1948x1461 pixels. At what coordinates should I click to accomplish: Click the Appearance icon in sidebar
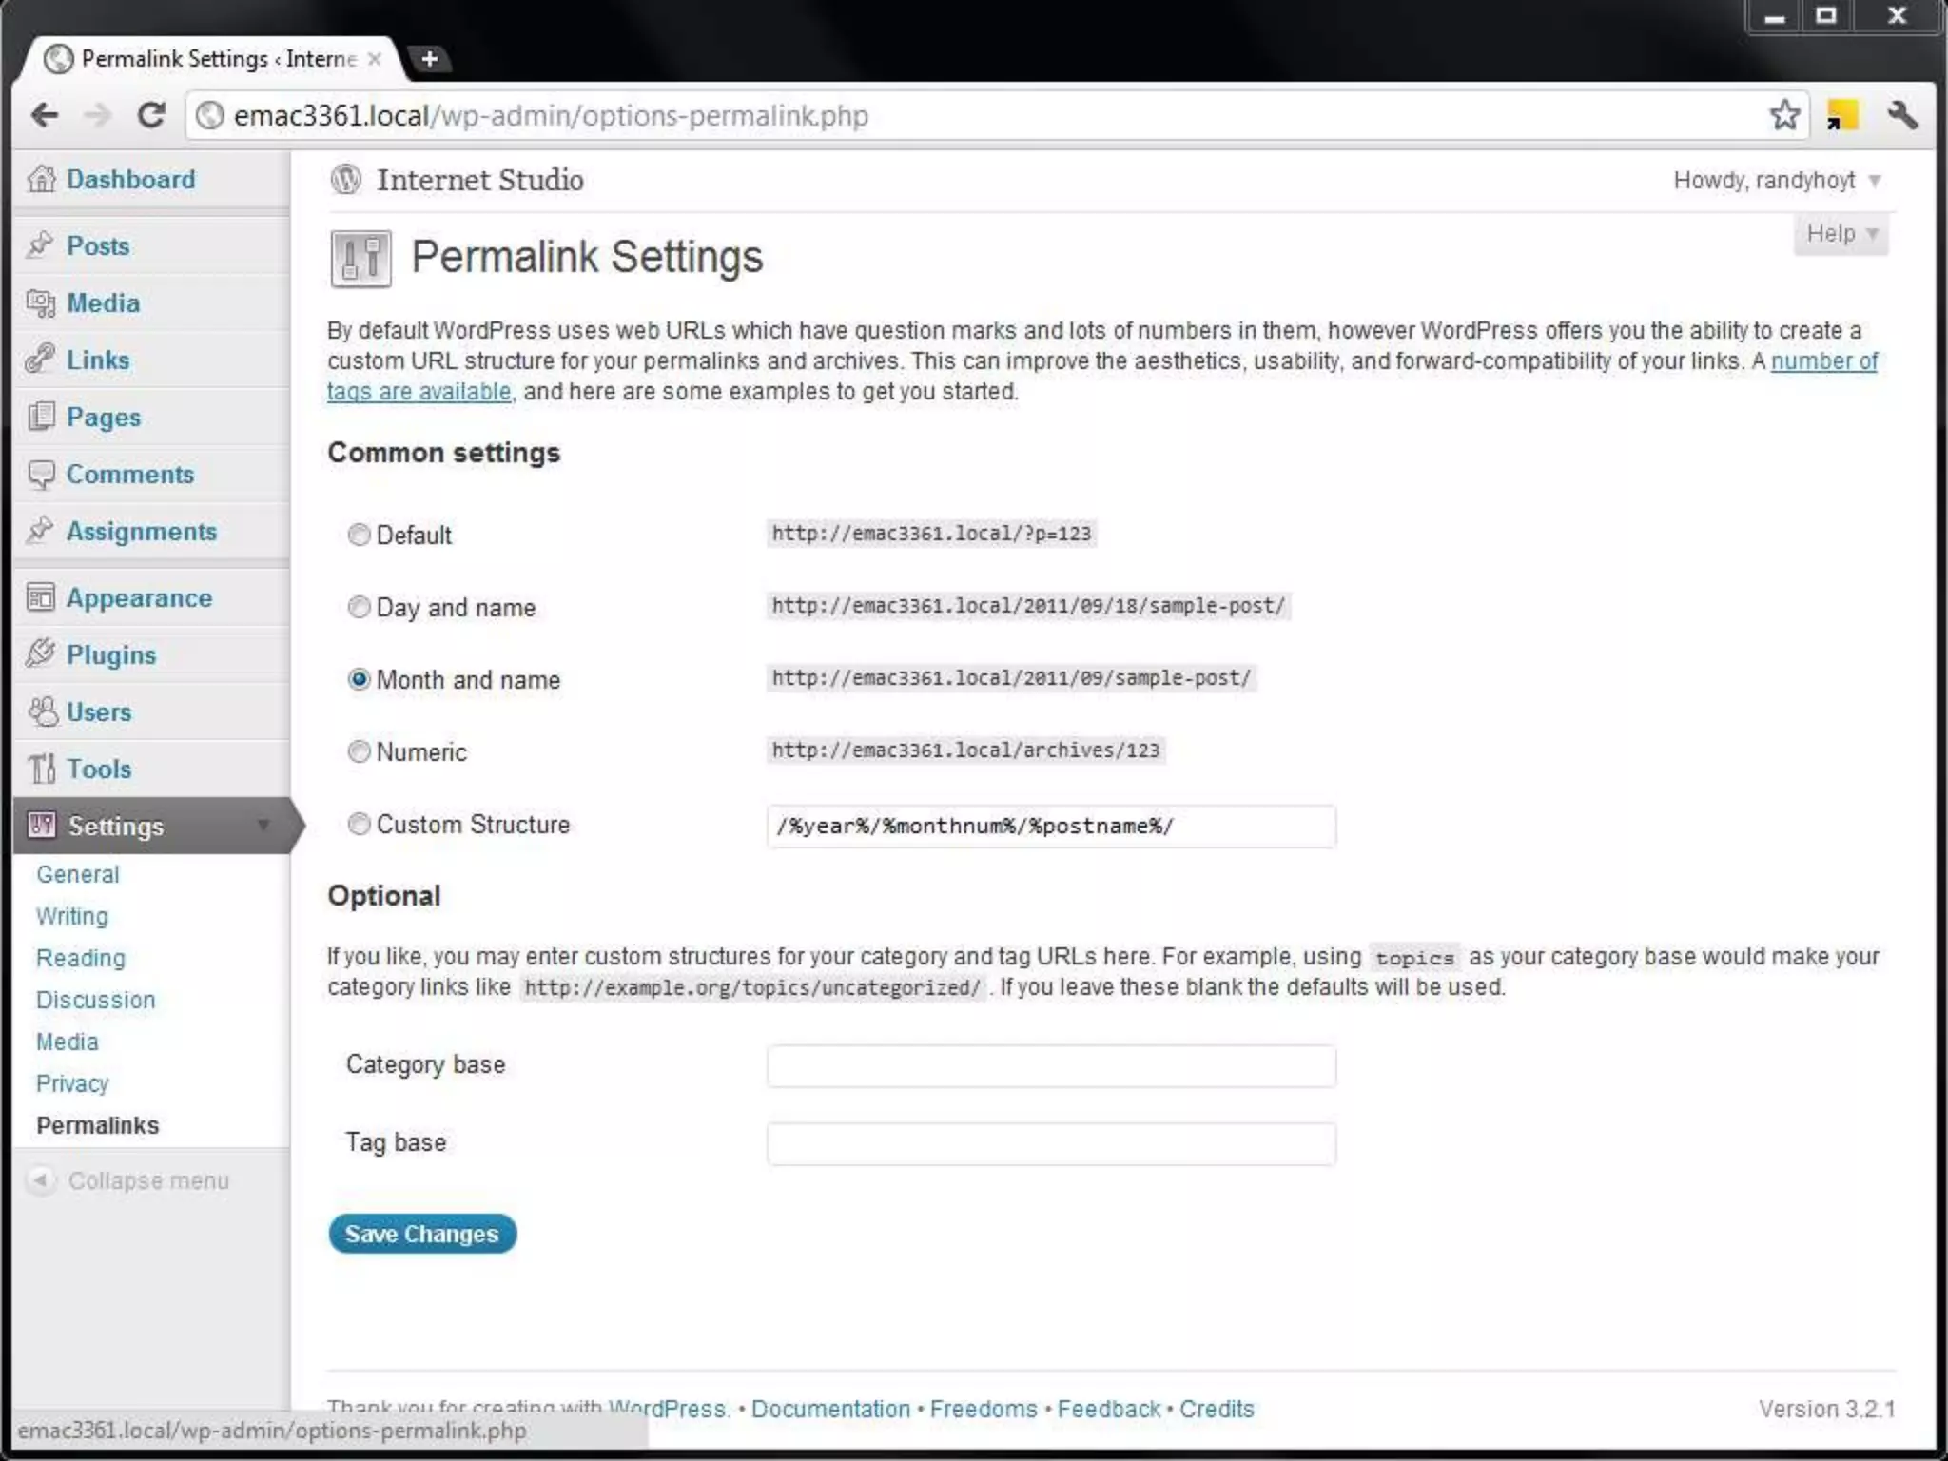pos(40,597)
